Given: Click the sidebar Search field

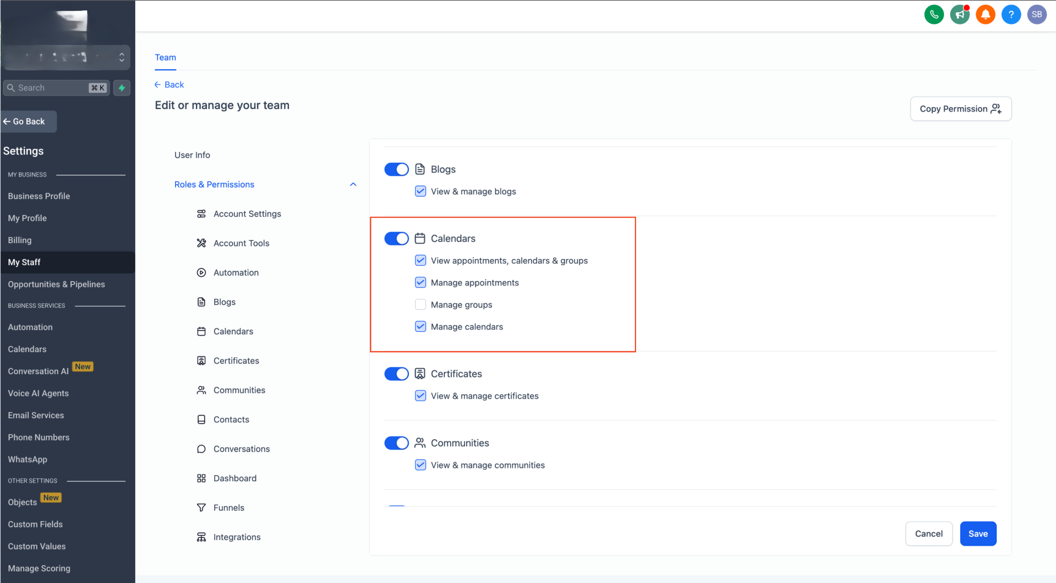Looking at the screenshot, I should pyautogui.click(x=56, y=88).
